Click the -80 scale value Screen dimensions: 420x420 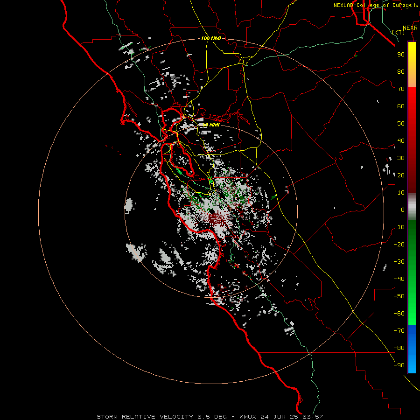tap(399, 348)
